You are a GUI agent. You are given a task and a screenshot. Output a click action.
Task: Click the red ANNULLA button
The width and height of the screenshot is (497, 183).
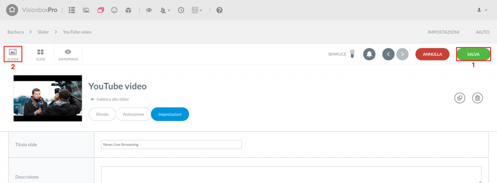(432, 54)
